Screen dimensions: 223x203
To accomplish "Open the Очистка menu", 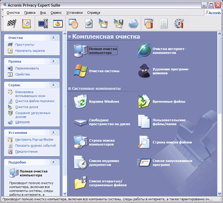I will click(13, 12).
